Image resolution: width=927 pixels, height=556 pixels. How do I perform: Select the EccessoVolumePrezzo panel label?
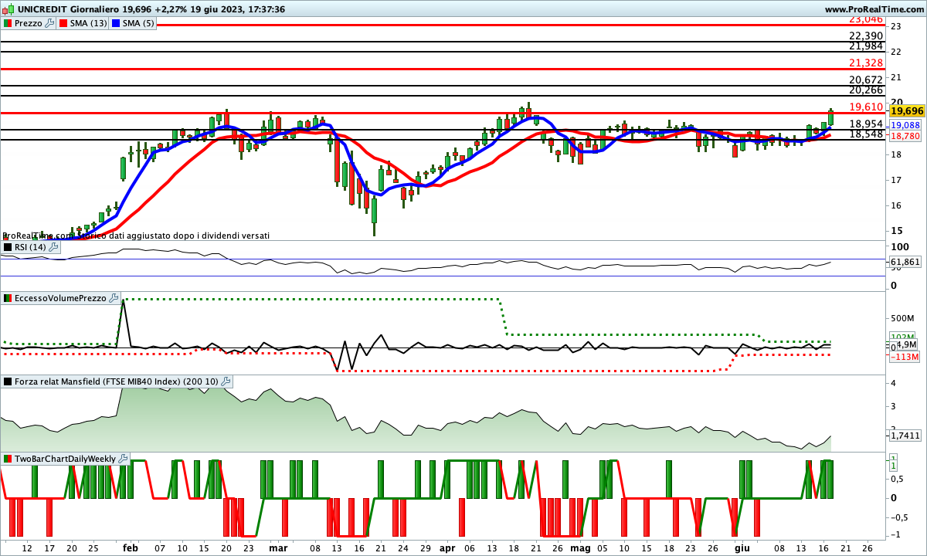point(61,298)
